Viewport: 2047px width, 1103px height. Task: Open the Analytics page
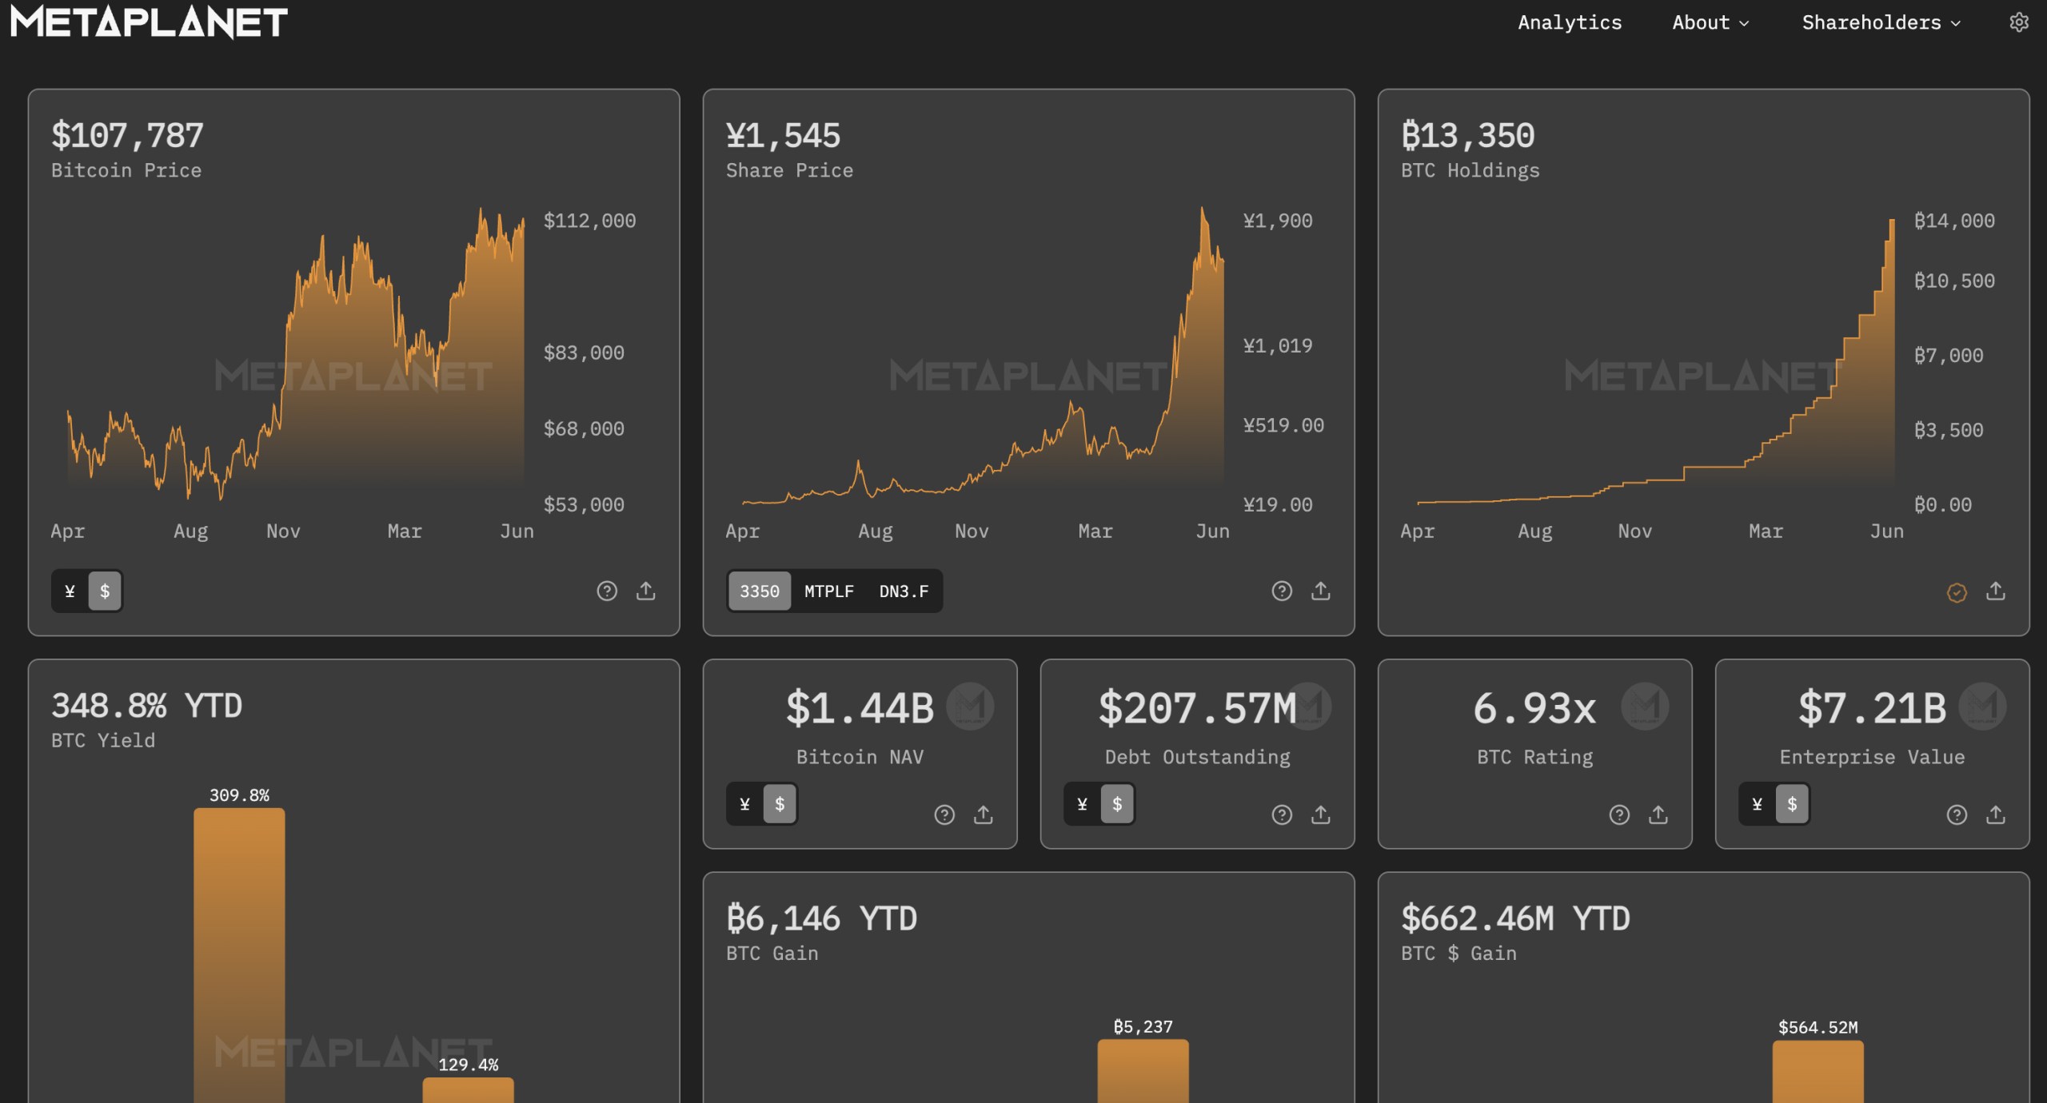(1570, 22)
